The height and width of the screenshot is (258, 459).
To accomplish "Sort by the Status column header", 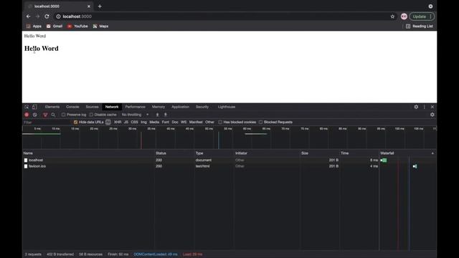I will 174,153.
